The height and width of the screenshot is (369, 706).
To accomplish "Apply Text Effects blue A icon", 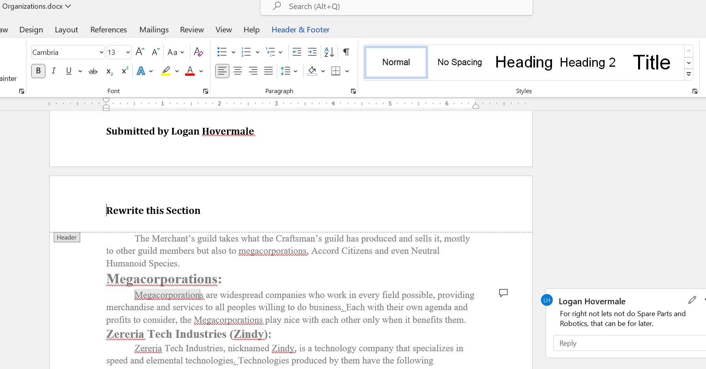I will tap(141, 71).
